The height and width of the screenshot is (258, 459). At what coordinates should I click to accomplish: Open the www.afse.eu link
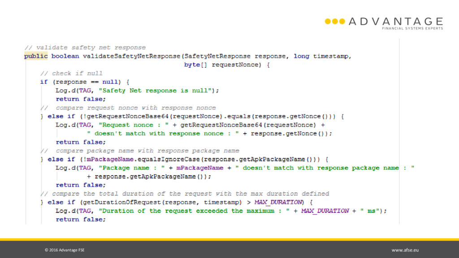(x=405, y=250)
